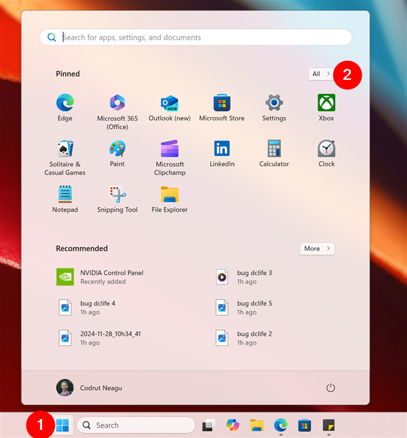
Task: Open Sticky Notes on the taskbar
Action: [329, 425]
